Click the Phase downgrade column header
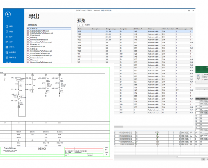The width and height of the screenshot is (208, 168). tap(183, 29)
